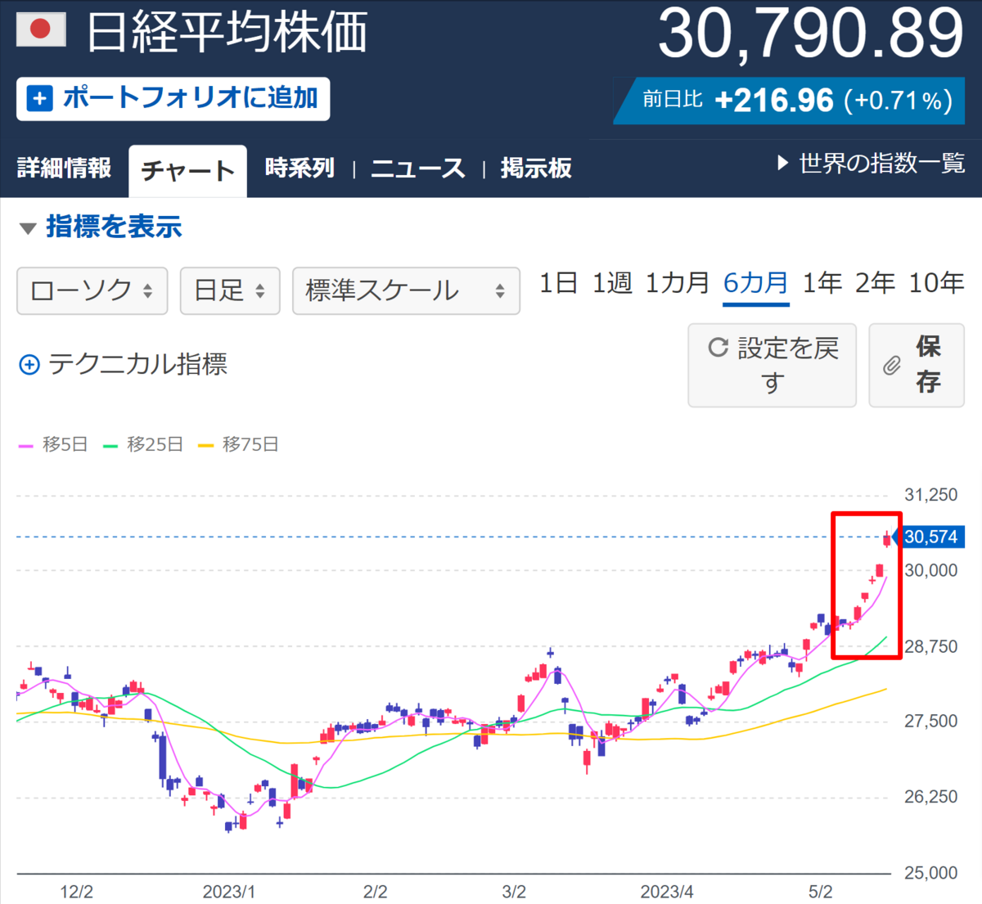Open the 時系列 tab
This screenshot has height=904, width=982.
point(300,169)
